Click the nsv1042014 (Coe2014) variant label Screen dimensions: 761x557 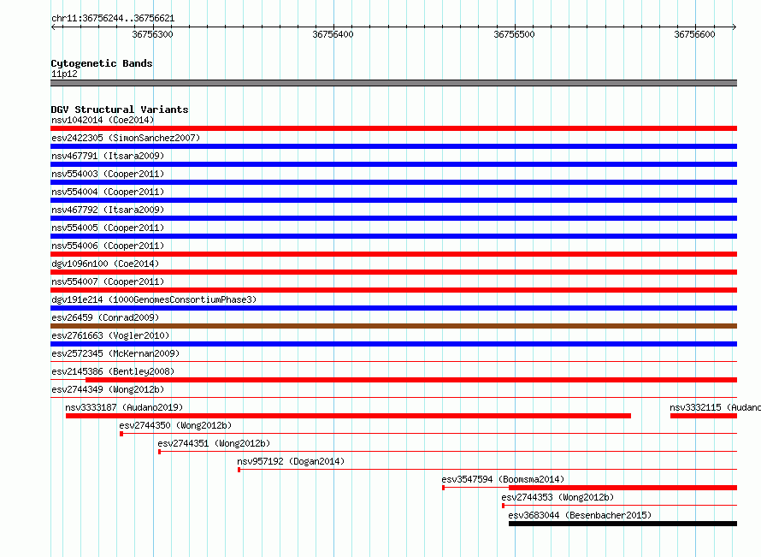coord(103,120)
